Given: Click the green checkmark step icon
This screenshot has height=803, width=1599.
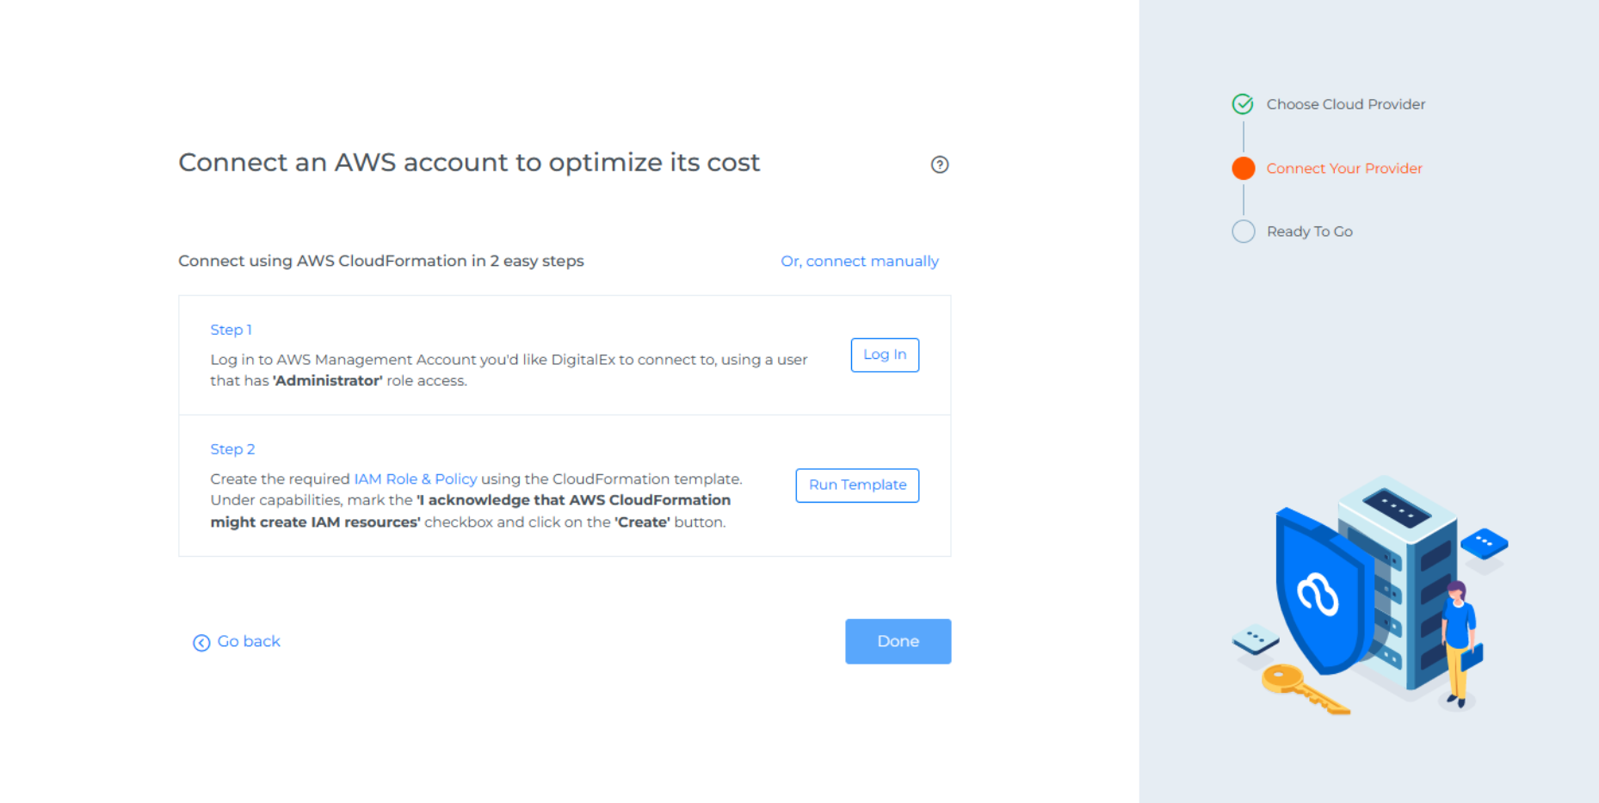Looking at the screenshot, I should point(1243,104).
